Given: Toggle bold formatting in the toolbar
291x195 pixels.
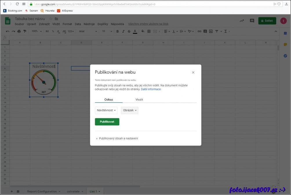Looking at the screenshot, I should [117, 31].
